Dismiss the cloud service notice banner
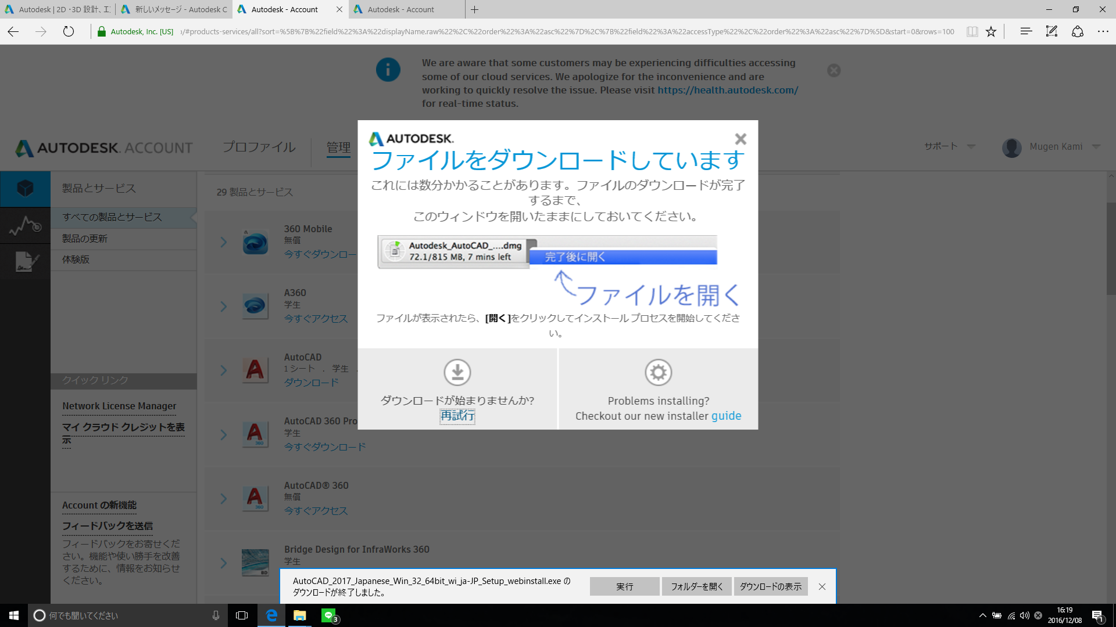The width and height of the screenshot is (1116, 627). 834,70
